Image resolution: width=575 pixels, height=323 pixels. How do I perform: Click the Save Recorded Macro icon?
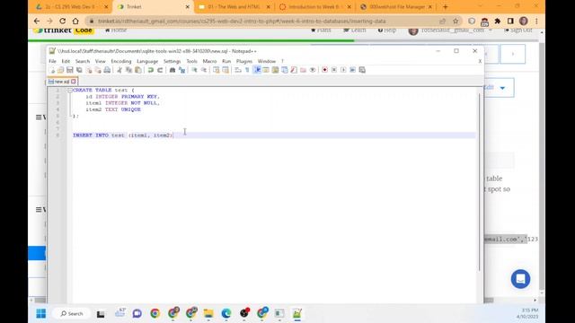362,70
